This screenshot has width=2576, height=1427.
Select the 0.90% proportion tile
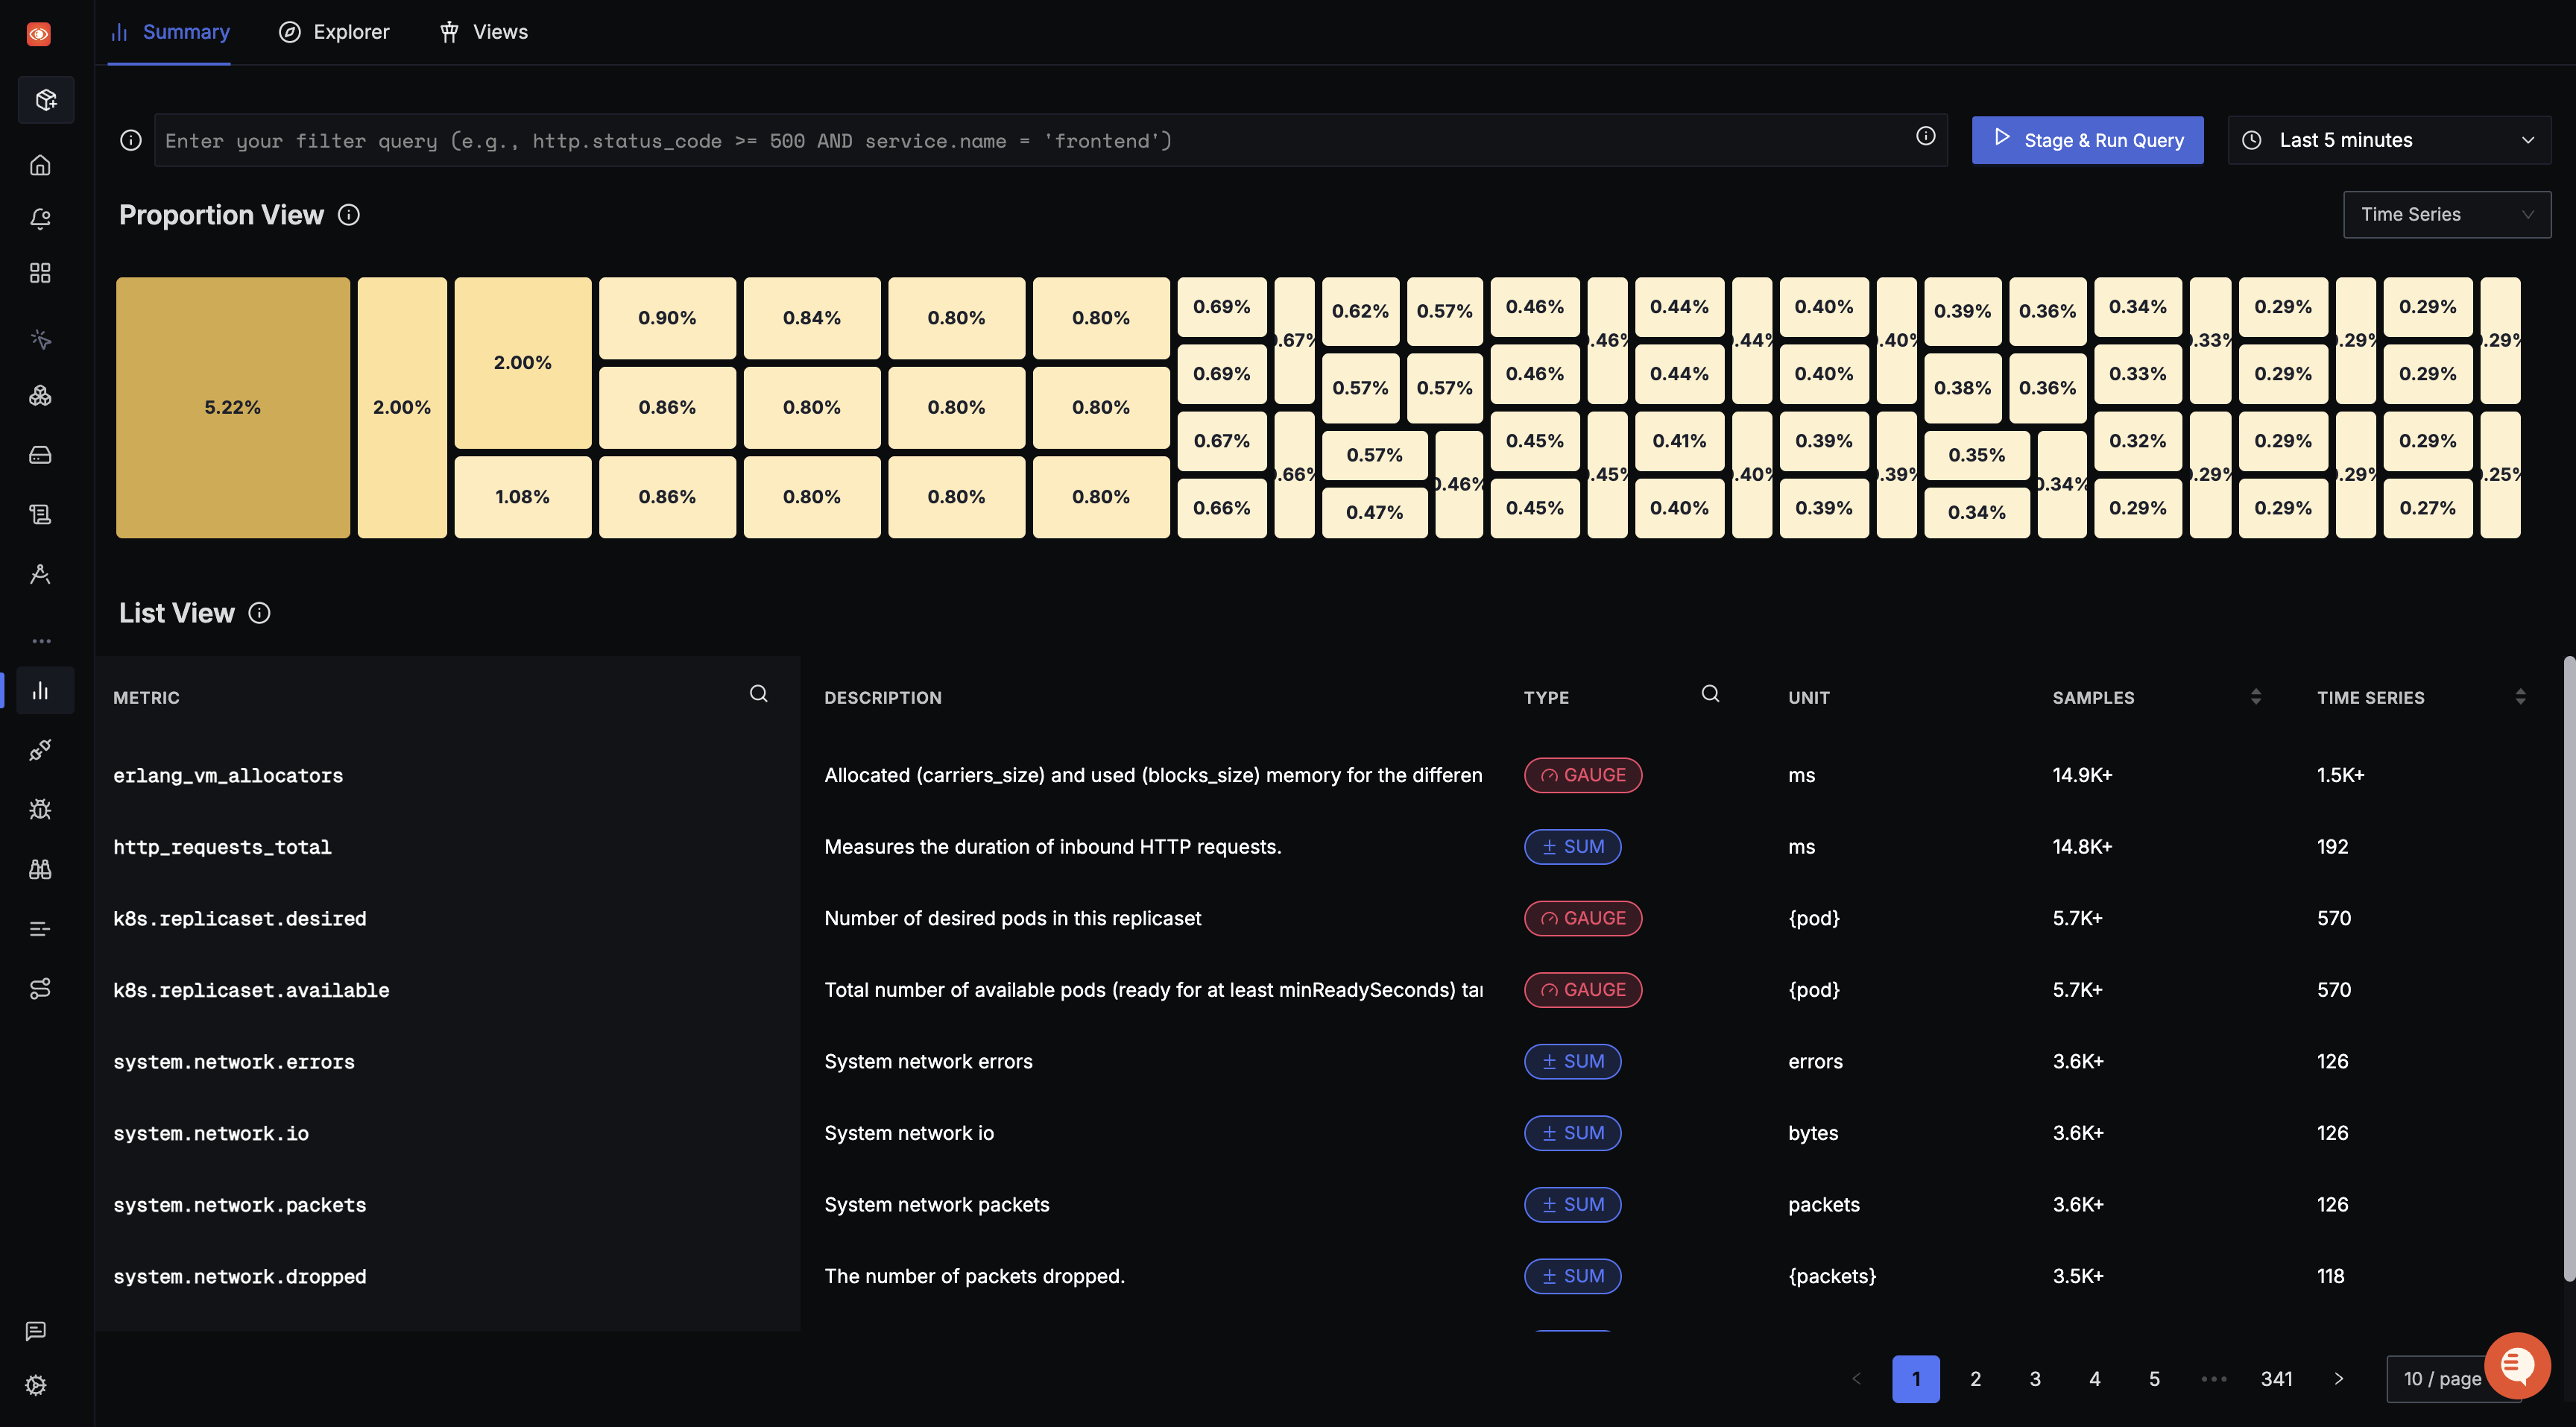pos(667,318)
